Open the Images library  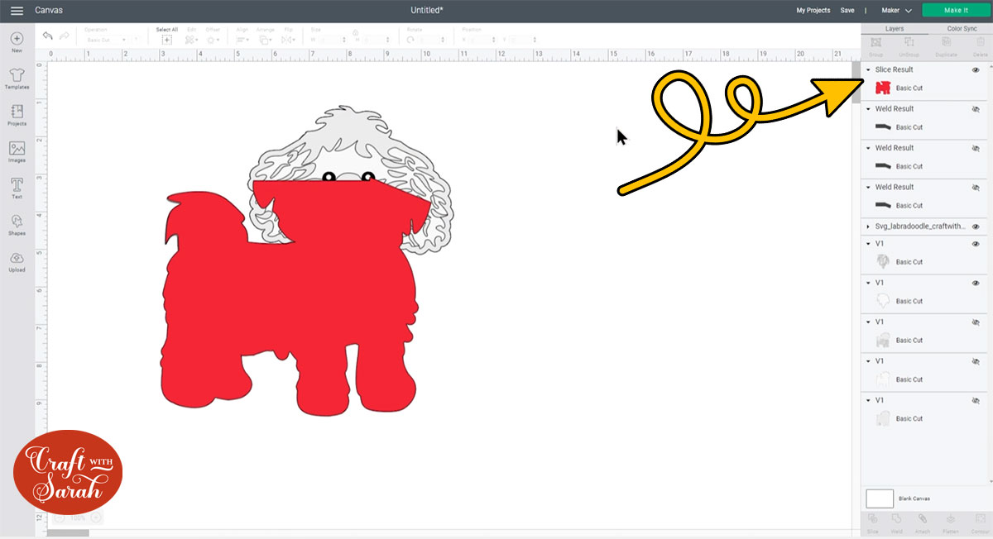[17, 151]
